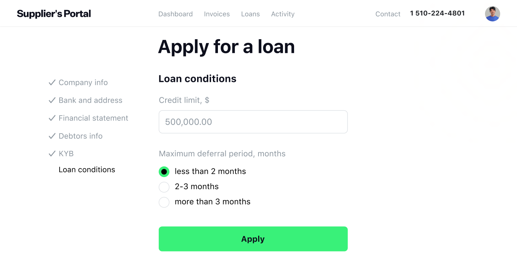Go to the Debtors info section
This screenshot has height=278, width=517.
coord(80,136)
